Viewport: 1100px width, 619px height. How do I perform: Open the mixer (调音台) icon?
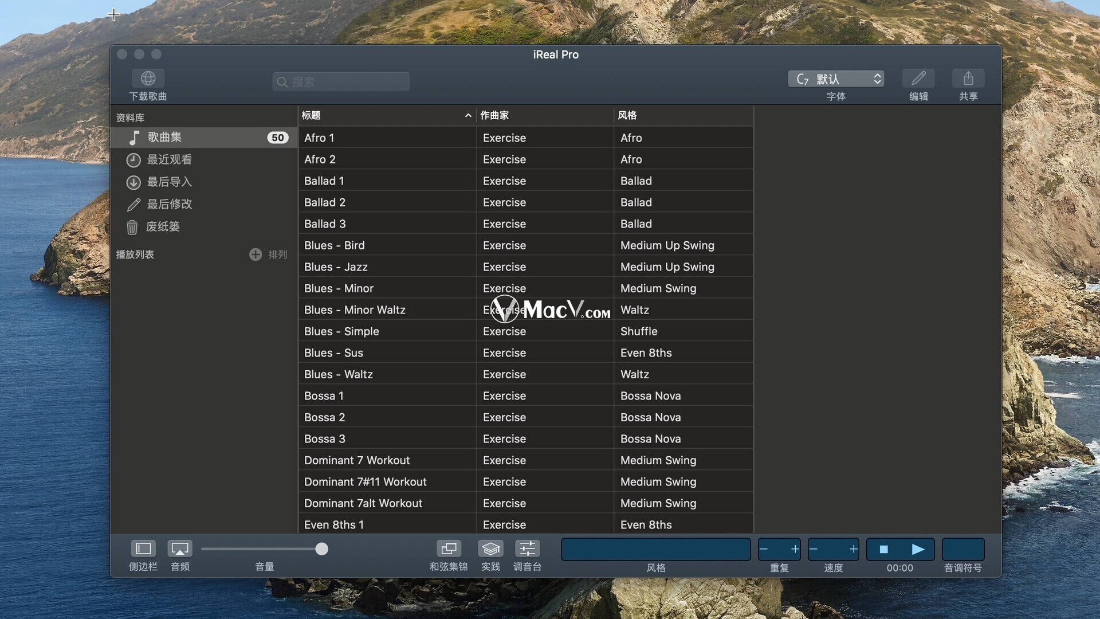coord(527,549)
